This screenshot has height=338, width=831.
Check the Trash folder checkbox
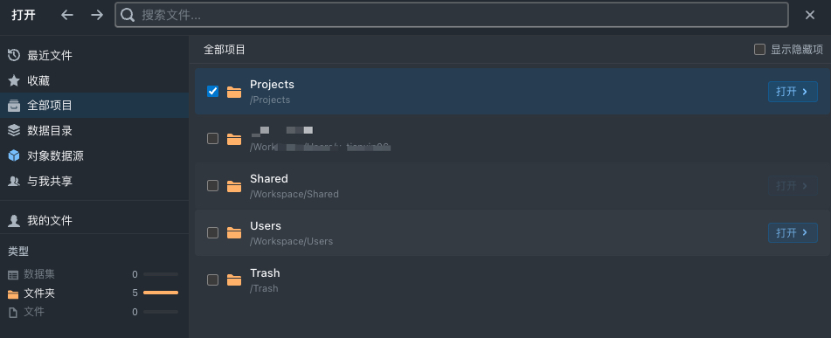(x=212, y=279)
